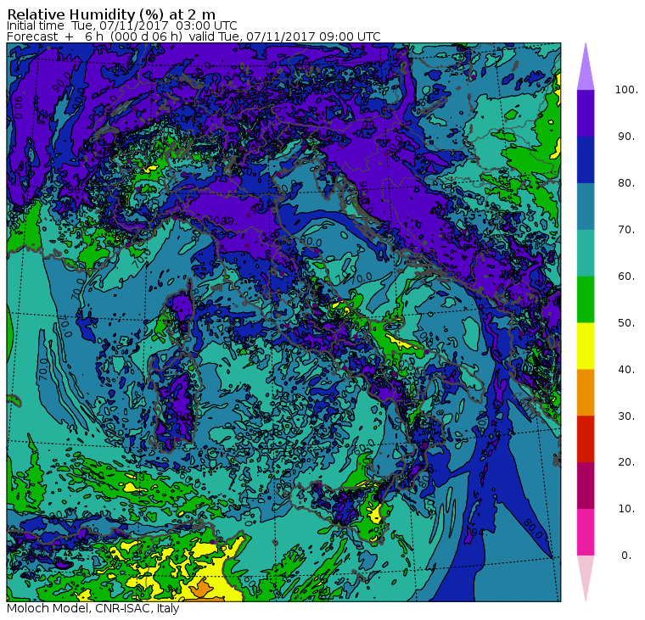The height and width of the screenshot is (620, 645).
Task: Click the '50.' colorbar label
Action: click(626, 323)
